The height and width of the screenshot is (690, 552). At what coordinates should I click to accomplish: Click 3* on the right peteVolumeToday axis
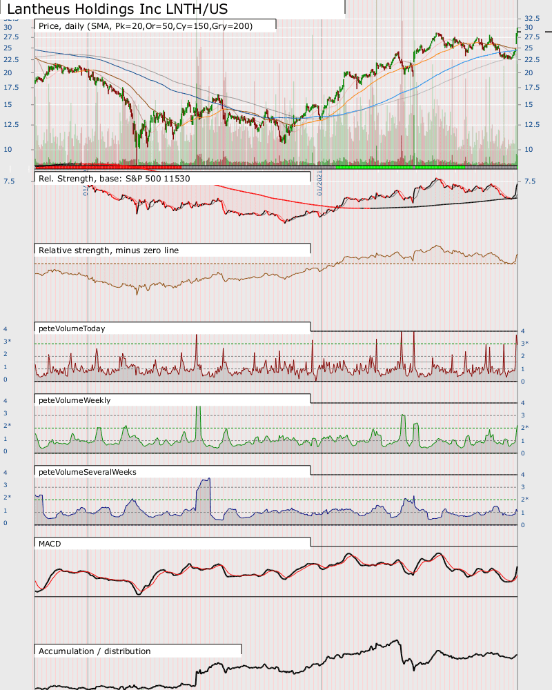tap(524, 343)
